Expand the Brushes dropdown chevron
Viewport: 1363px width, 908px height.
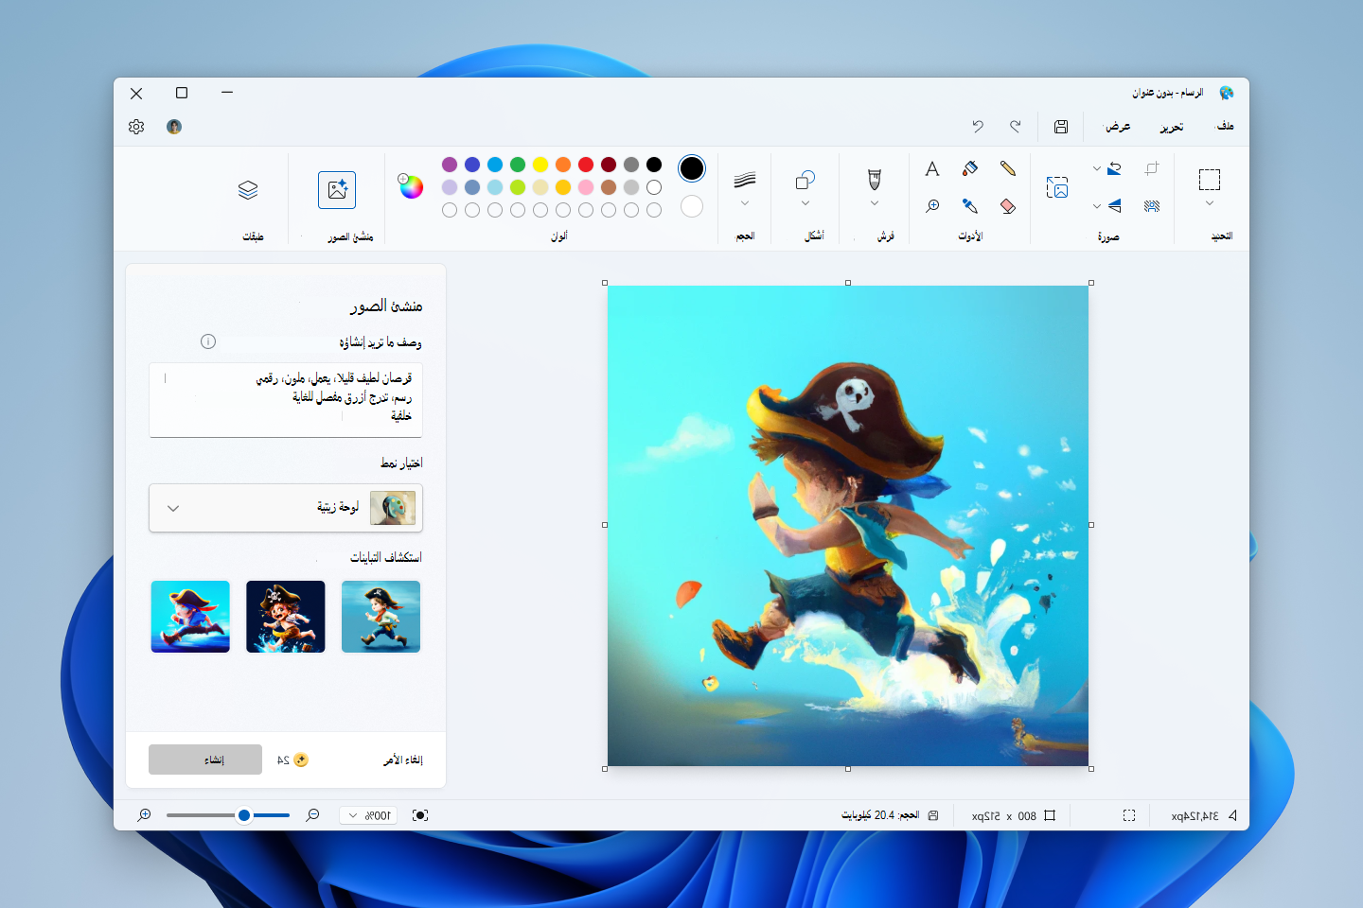pyautogui.click(x=875, y=203)
